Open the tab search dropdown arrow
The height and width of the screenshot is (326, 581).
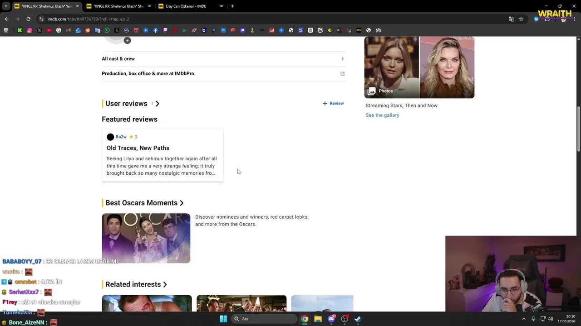[x=5, y=6]
